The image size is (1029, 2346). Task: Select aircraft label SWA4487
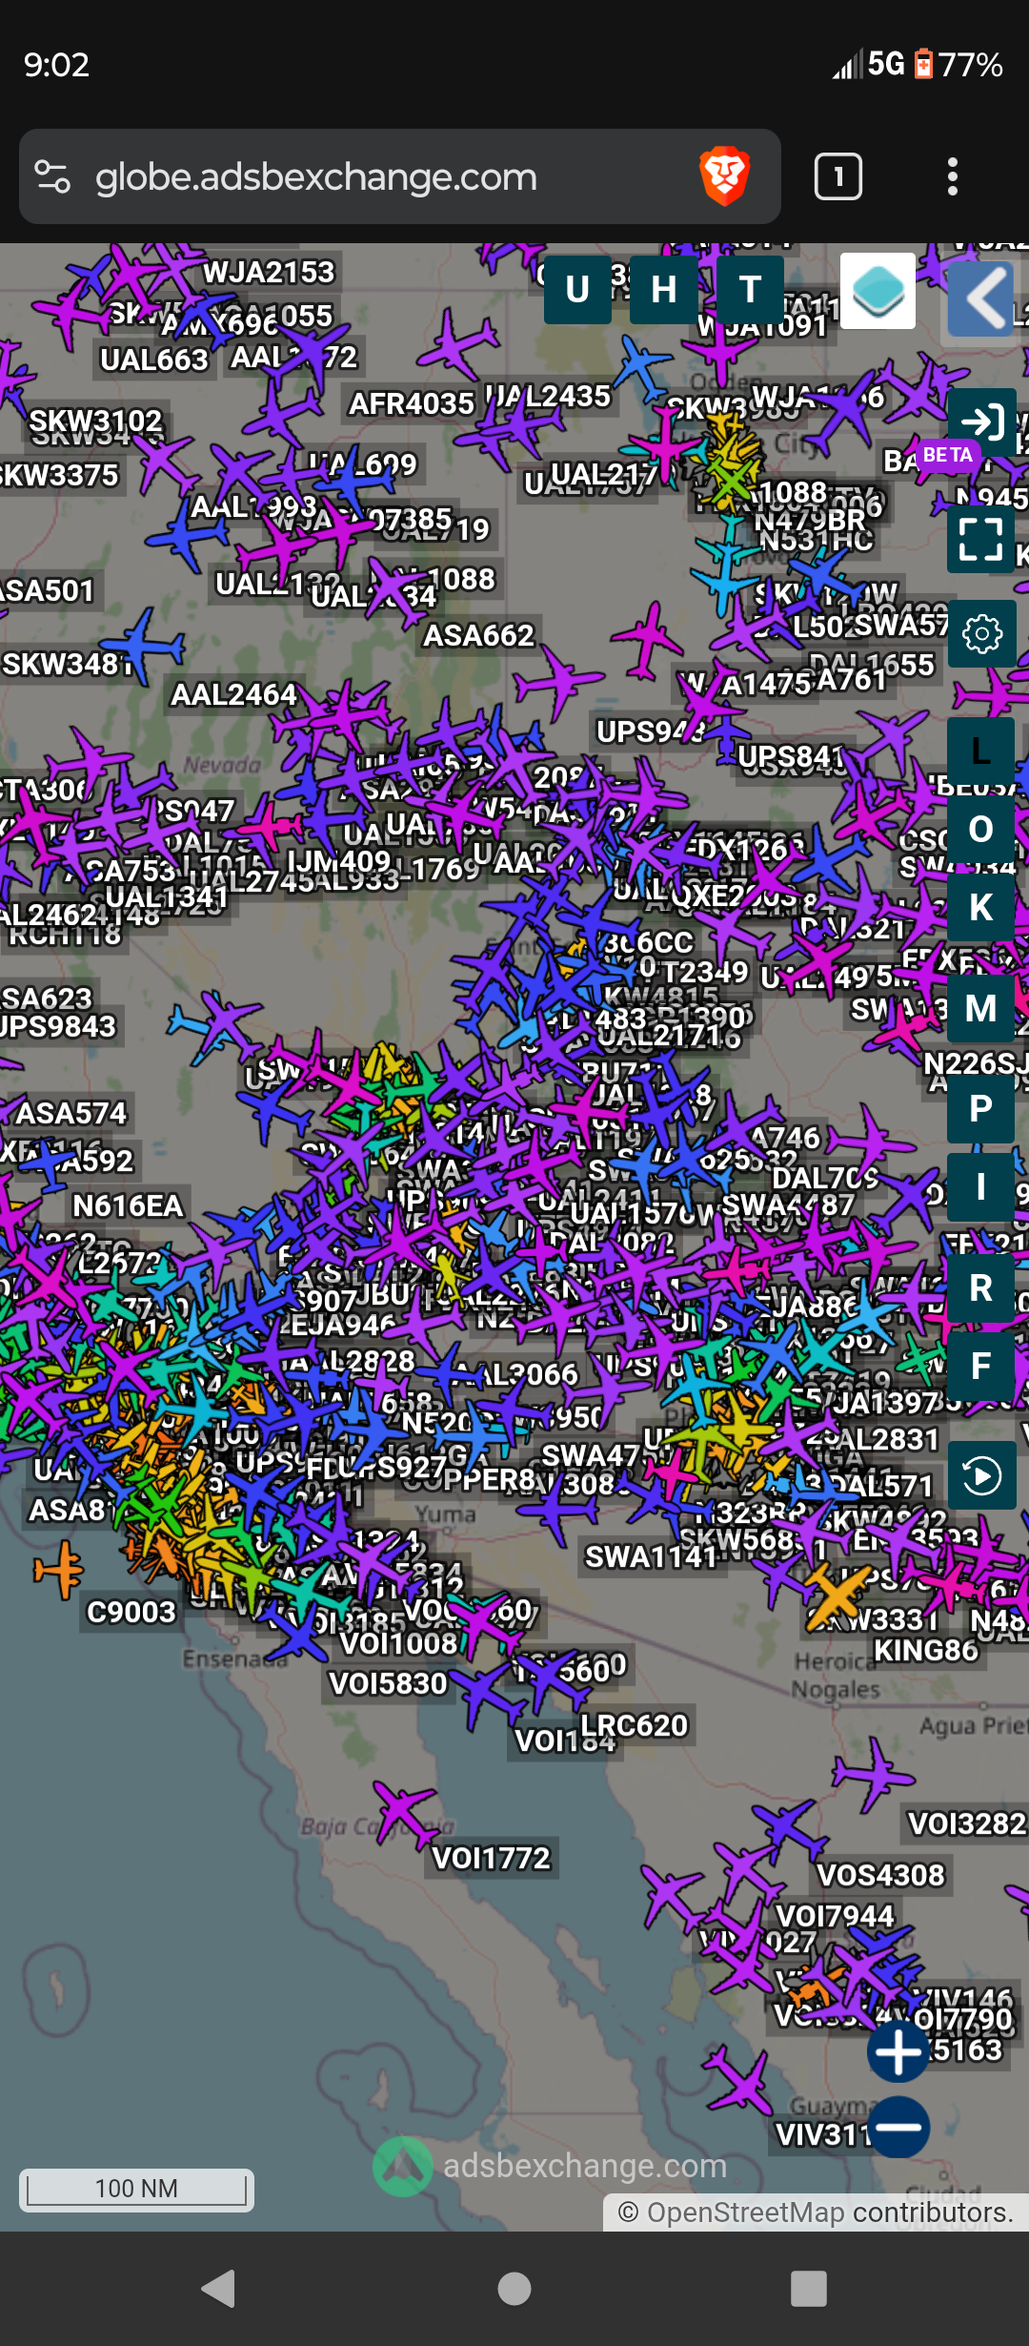[788, 1204]
